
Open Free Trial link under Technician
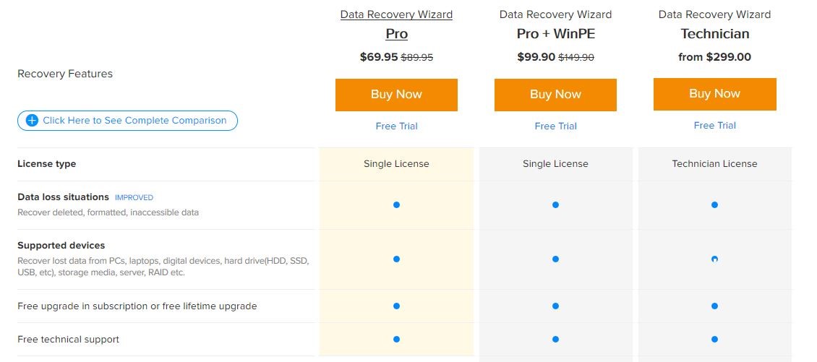pos(714,125)
